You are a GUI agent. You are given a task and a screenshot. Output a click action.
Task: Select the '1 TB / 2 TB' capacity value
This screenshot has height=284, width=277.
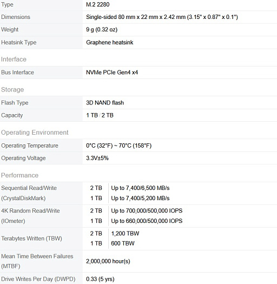100,115
